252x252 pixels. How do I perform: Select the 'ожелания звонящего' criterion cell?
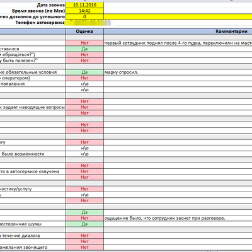(x=33, y=248)
